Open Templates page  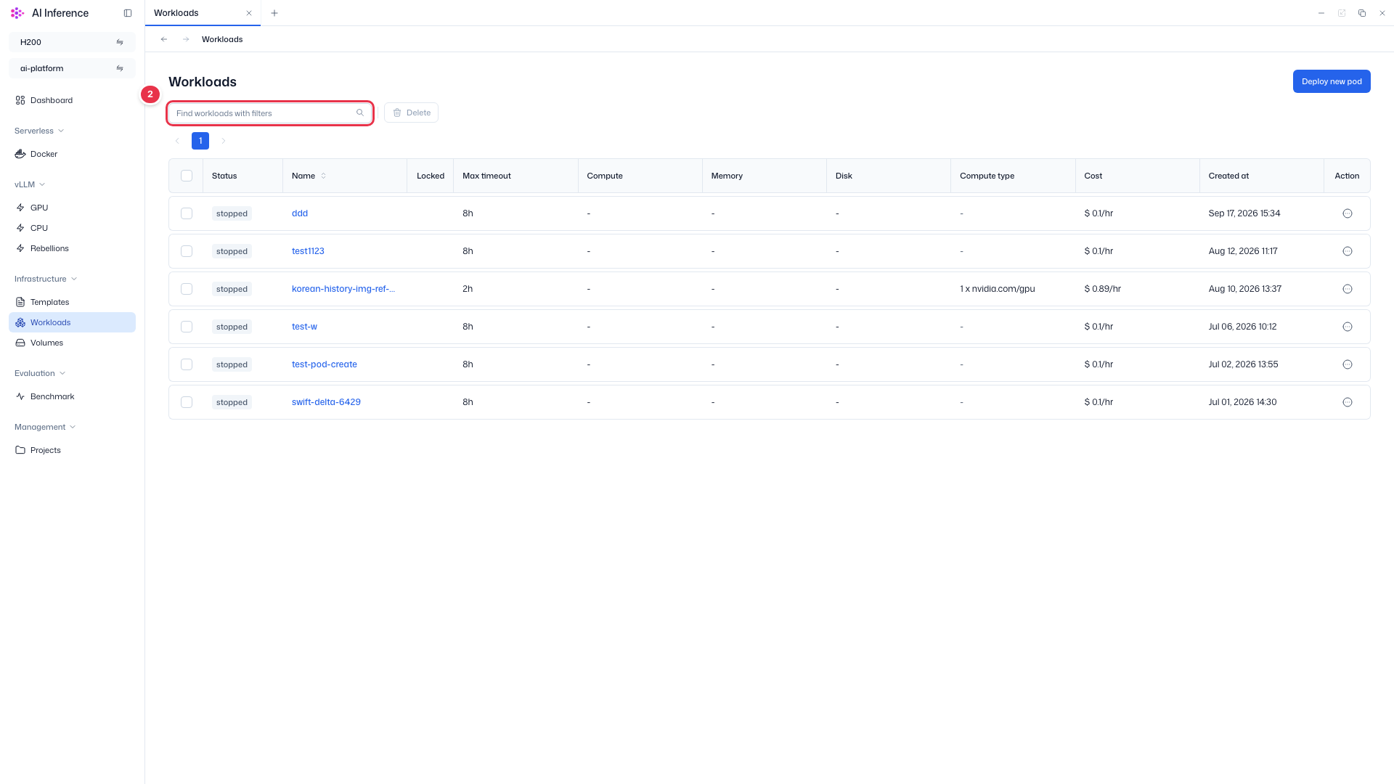coord(72,302)
